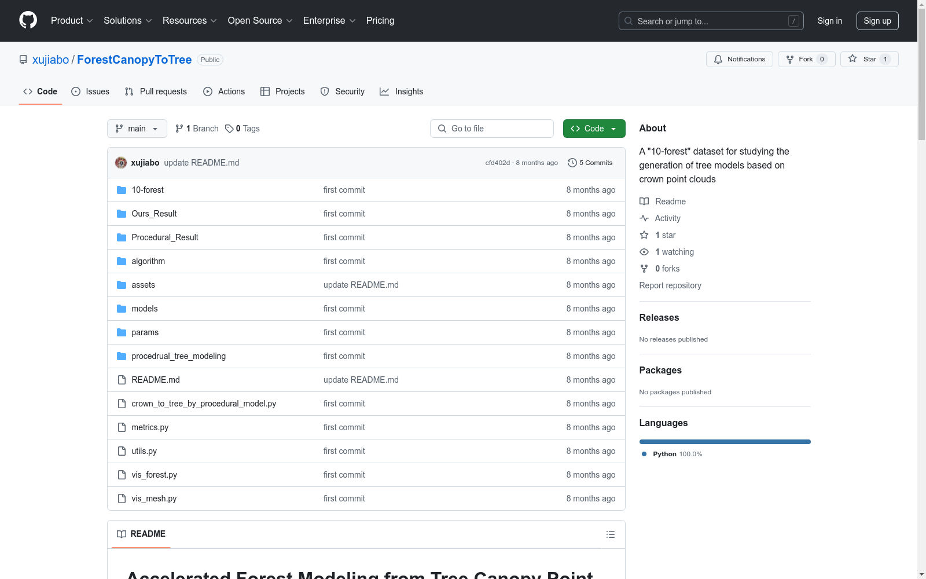This screenshot has width=926, height=579.
Task: Open the Report repository link
Action: tap(670, 285)
